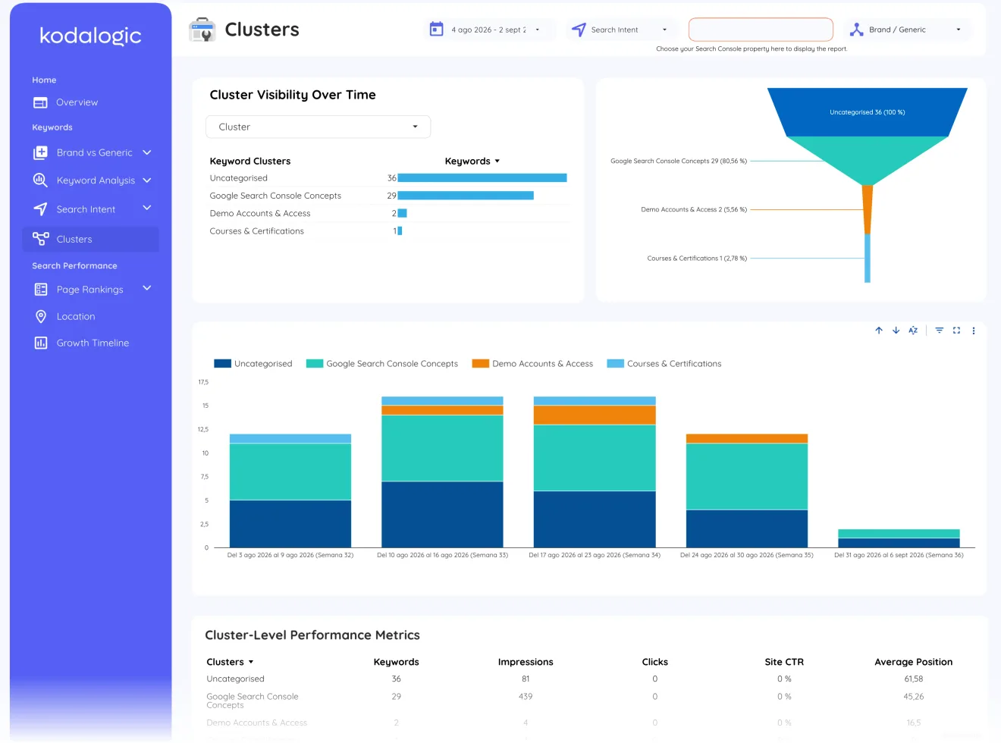This screenshot has height=743, width=1001.
Task: Open the three-dot chart options menu
Action: pyautogui.click(x=974, y=331)
